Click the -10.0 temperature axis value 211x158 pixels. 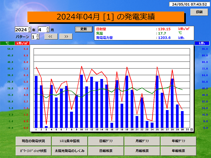[x=9, y=128]
